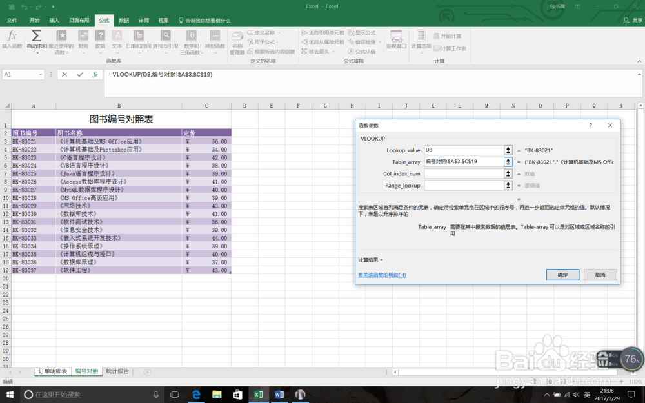Collapse dialog via Table_array range selector
Image resolution: width=645 pixels, height=403 pixels.
tap(508, 162)
